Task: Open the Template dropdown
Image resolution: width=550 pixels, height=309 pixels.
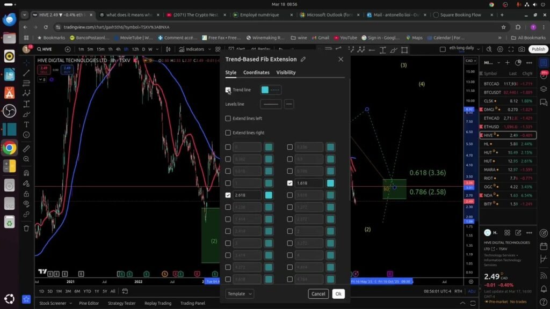Action: (x=240, y=294)
